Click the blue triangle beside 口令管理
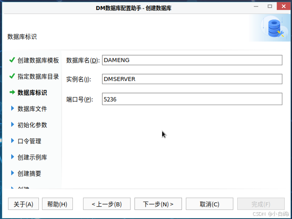The image size is (292, 219). (x=13, y=140)
